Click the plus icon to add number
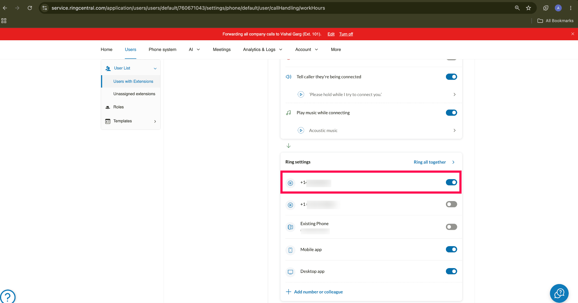 coord(288,292)
